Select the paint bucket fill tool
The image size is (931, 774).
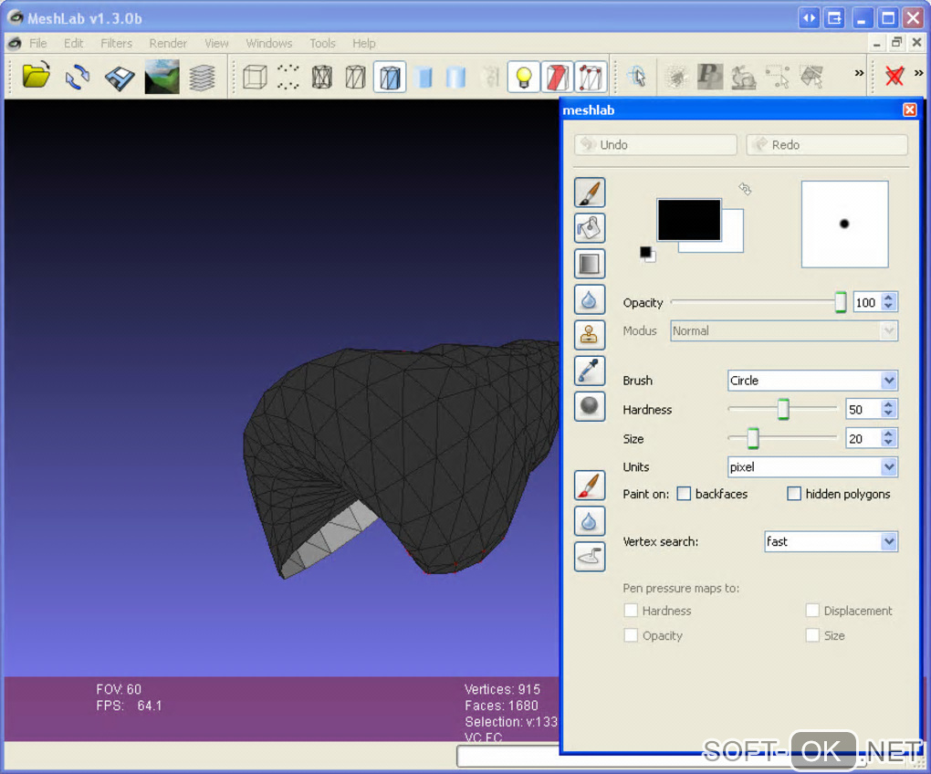(590, 228)
